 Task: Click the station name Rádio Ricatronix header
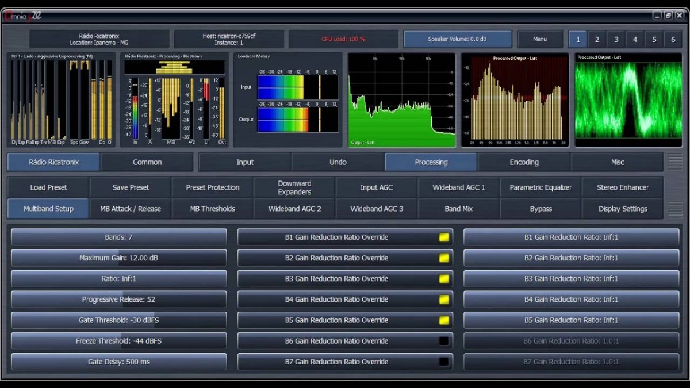point(99,39)
